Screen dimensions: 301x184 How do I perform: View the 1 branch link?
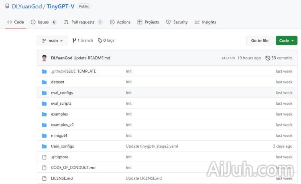click(83, 40)
